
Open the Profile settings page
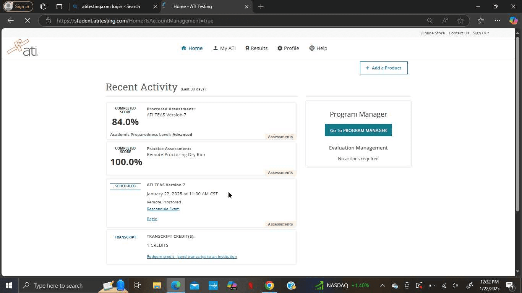click(288, 48)
